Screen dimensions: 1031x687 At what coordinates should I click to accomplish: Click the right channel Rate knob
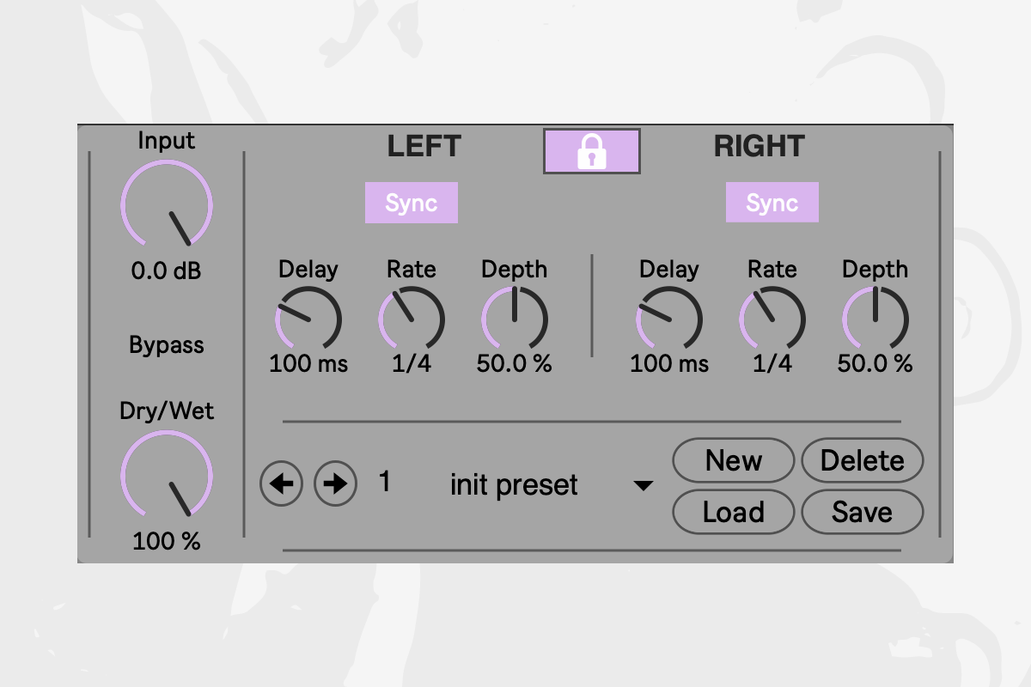pyautogui.click(x=772, y=319)
